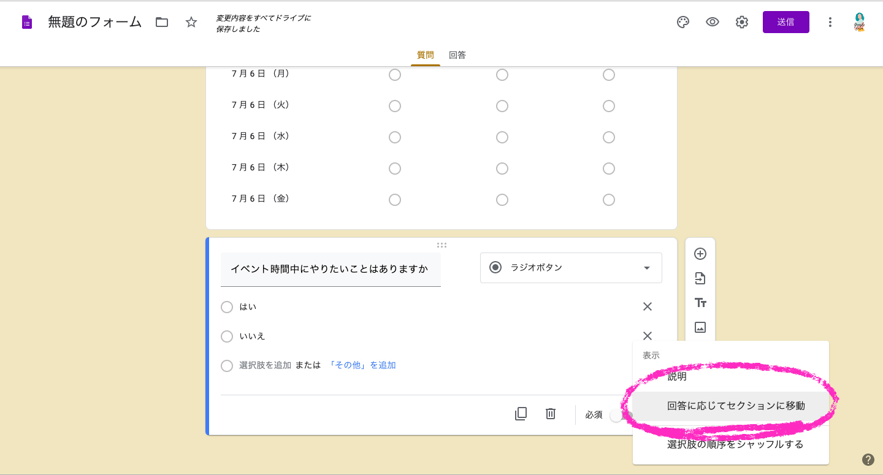
Task: Select first radio in 7月6日（月）row
Action: tap(395, 75)
